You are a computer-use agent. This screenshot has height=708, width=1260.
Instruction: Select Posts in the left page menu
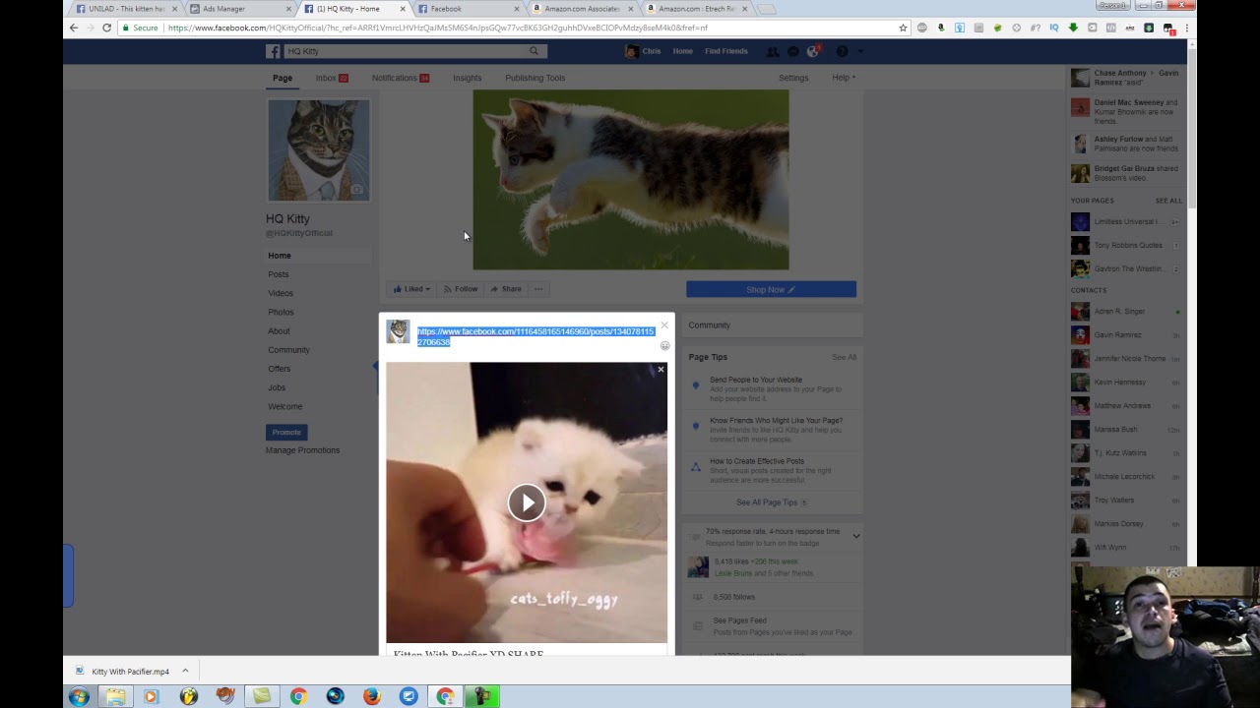pyautogui.click(x=279, y=274)
